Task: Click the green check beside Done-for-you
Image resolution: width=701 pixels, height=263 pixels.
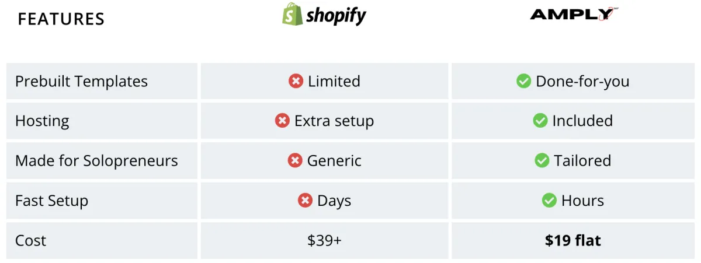Action: pos(523,81)
